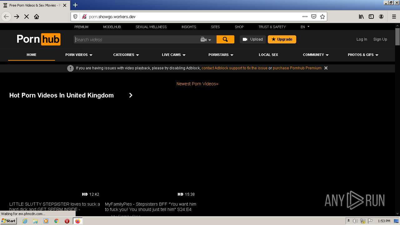Open the TRUST & SAFETY link
The width and height of the screenshot is (400, 225).
pyautogui.click(x=272, y=27)
